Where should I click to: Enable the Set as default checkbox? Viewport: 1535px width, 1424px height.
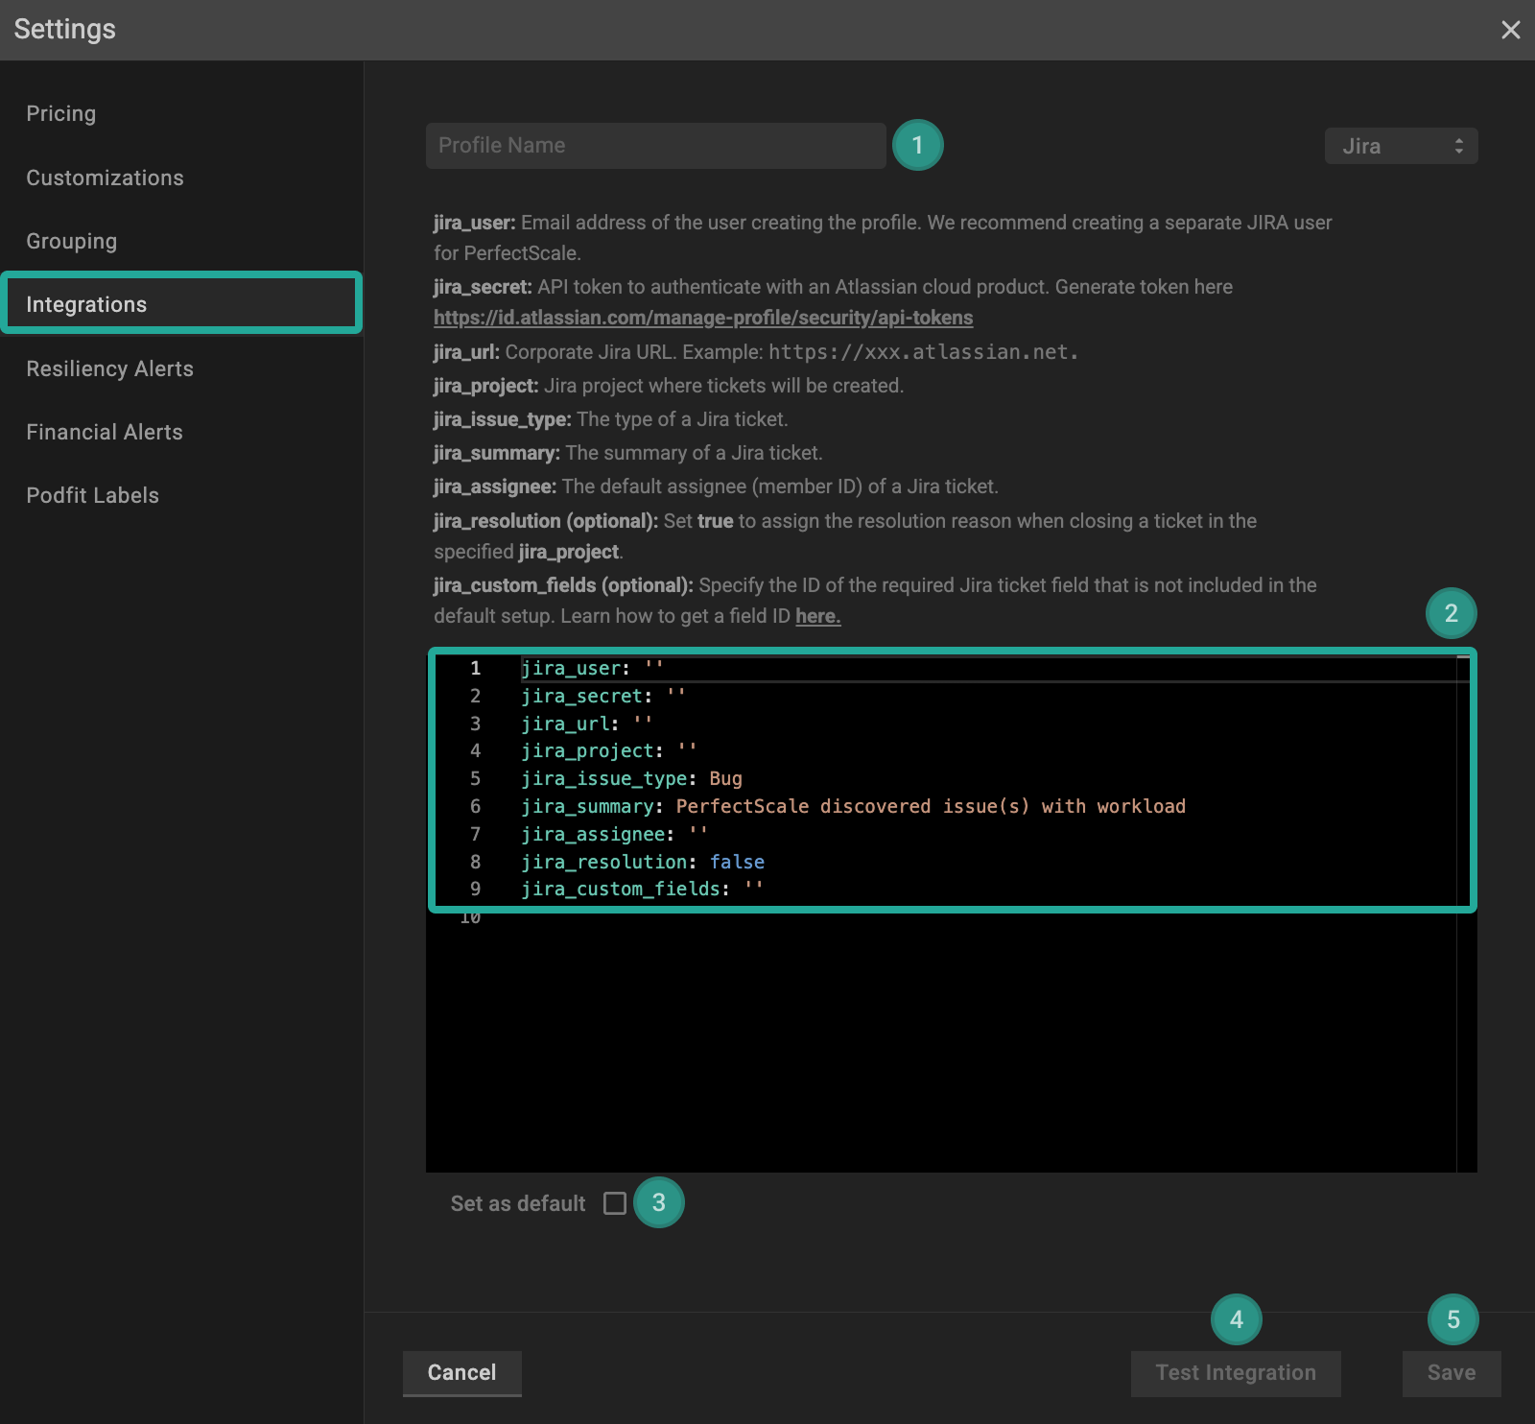615,1203
